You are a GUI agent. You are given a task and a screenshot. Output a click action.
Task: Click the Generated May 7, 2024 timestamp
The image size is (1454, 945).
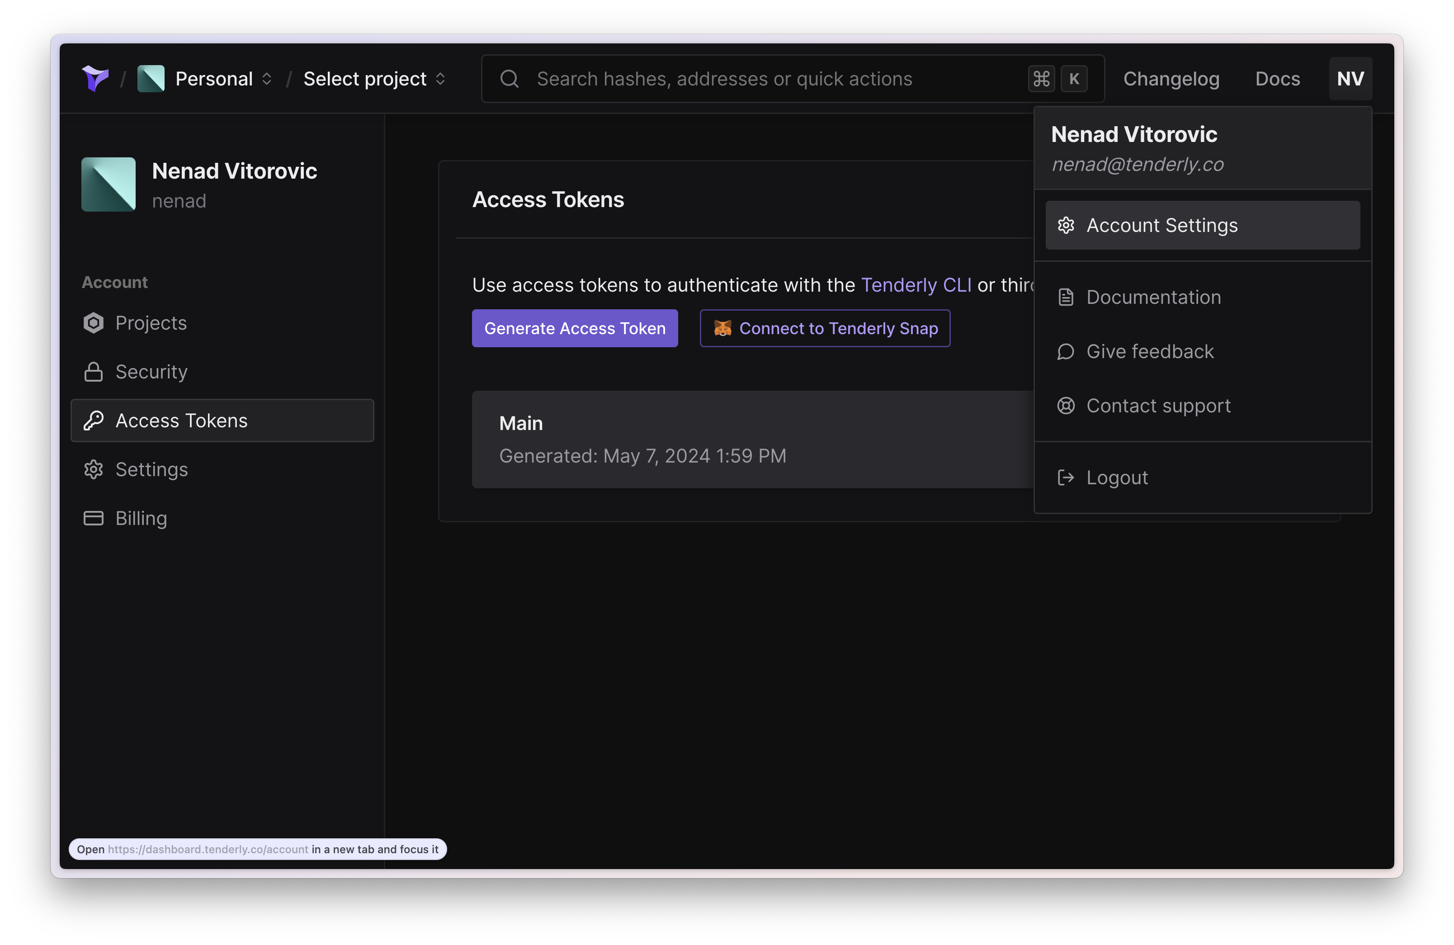pyautogui.click(x=643, y=456)
